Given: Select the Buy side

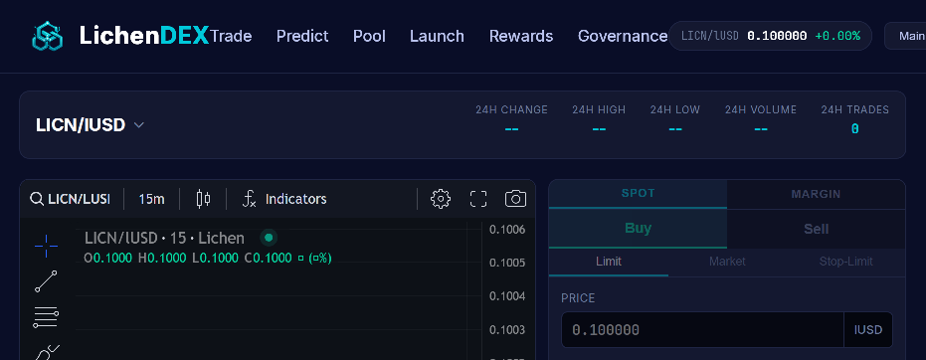Looking at the screenshot, I should 638,229.
